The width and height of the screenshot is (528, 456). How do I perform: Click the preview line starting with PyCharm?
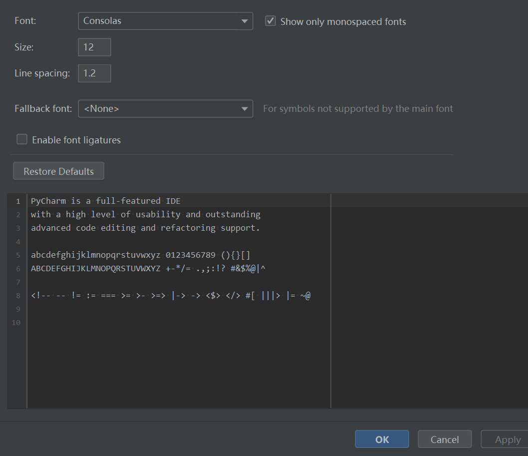[105, 201]
